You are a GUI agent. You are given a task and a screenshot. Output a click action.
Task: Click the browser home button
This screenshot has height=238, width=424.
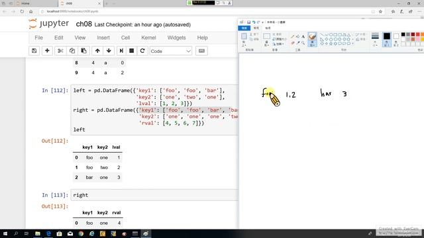31,12
